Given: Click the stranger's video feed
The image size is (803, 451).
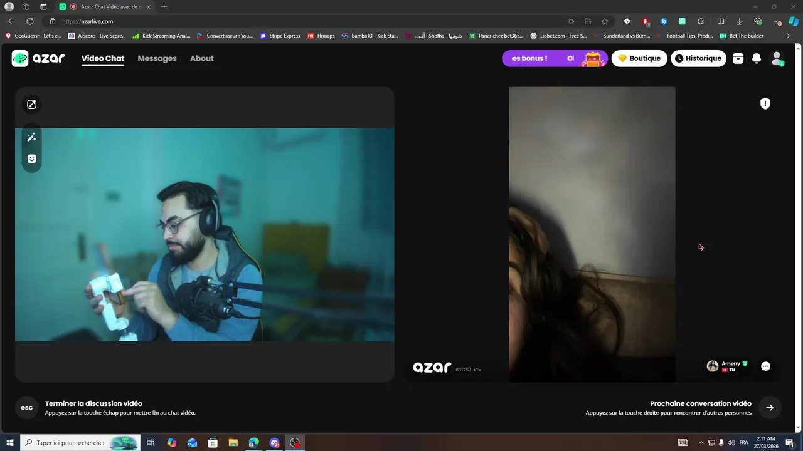Looking at the screenshot, I should pos(592,234).
